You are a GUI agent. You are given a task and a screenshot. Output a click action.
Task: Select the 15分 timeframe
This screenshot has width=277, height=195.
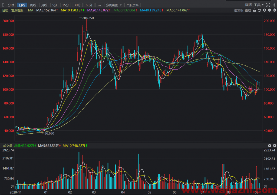click(x=65, y=5)
